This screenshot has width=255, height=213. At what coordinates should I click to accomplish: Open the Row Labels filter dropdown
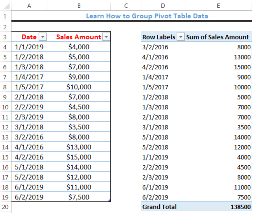pyautogui.click(x=181, y=37)
